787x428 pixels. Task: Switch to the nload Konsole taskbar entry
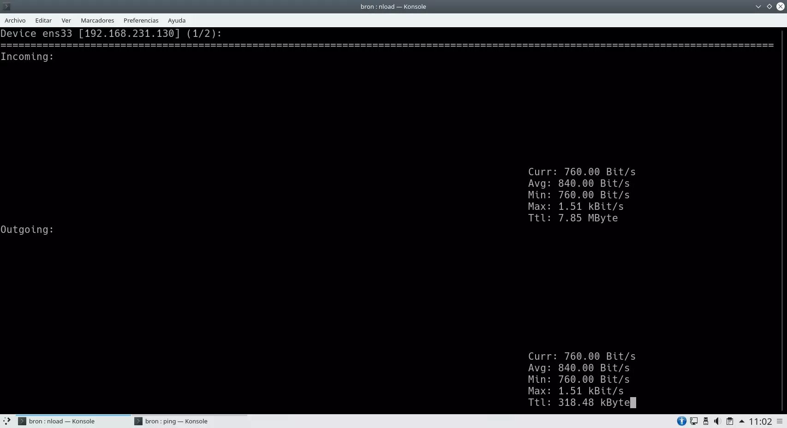[x=61, y=421]
